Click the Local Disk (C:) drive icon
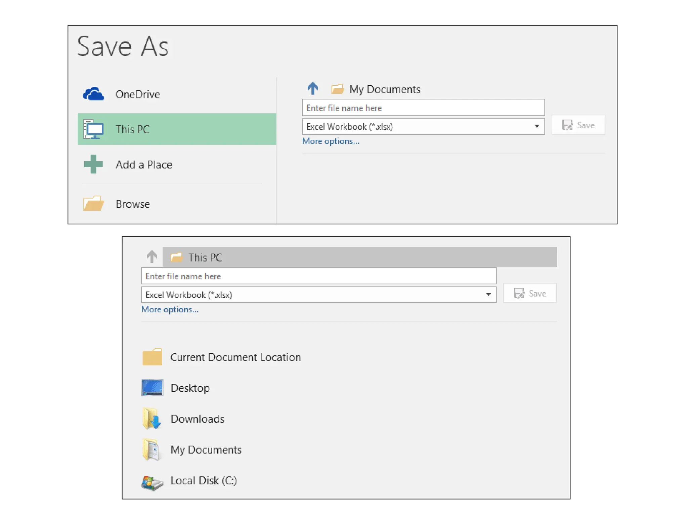Viewport: 688px width, 516px height. click(x=152, y=483)
